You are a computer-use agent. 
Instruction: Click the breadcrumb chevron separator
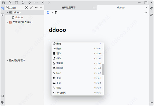click(52, 13)
